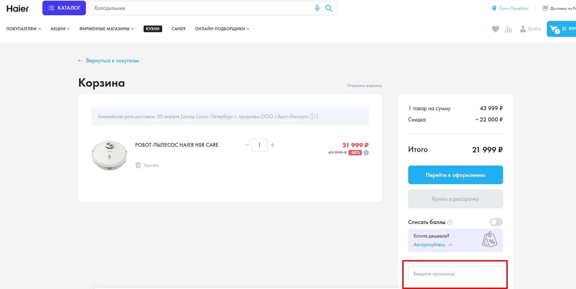Click the red price 21 999 ₽ of the item
Image resolution: width=576 pixels, height=289 pixels.
[x=355, y=145]
